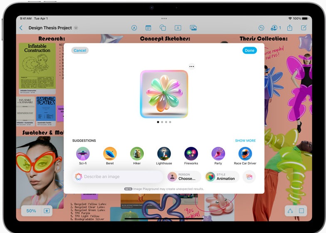
Task: Select the woman with yellow glasses photo
Action: click(40, 172)
